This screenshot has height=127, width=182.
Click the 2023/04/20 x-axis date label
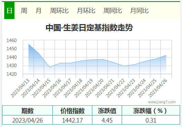tap(94, 88)
